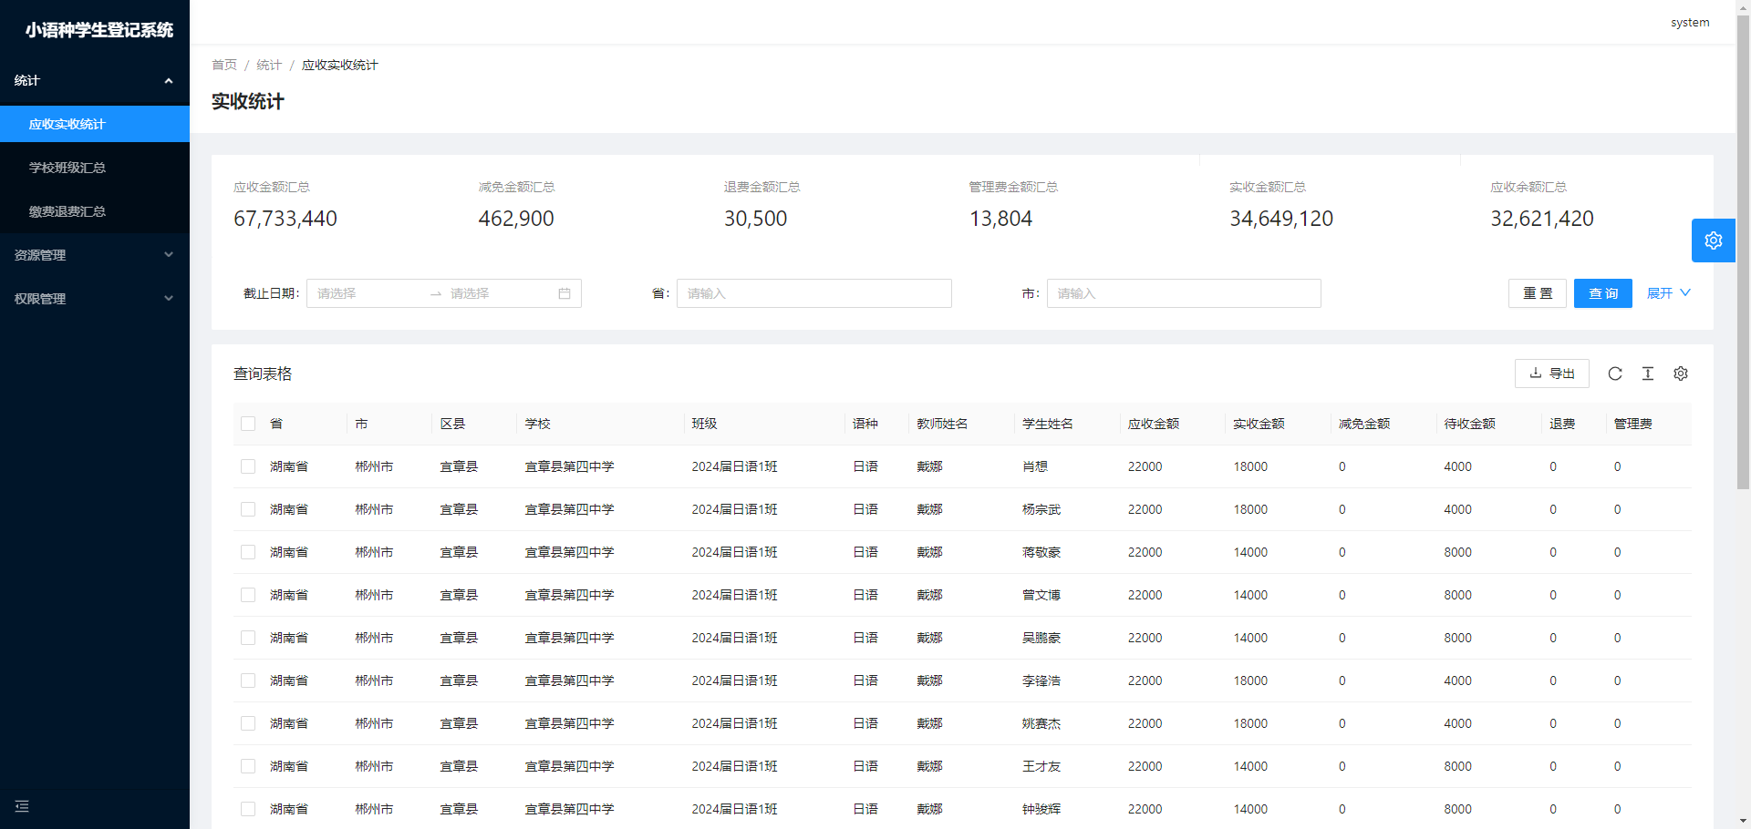Expand the 权限管理 menu
Screen dimensions: 1751x829
click(95, 299)
